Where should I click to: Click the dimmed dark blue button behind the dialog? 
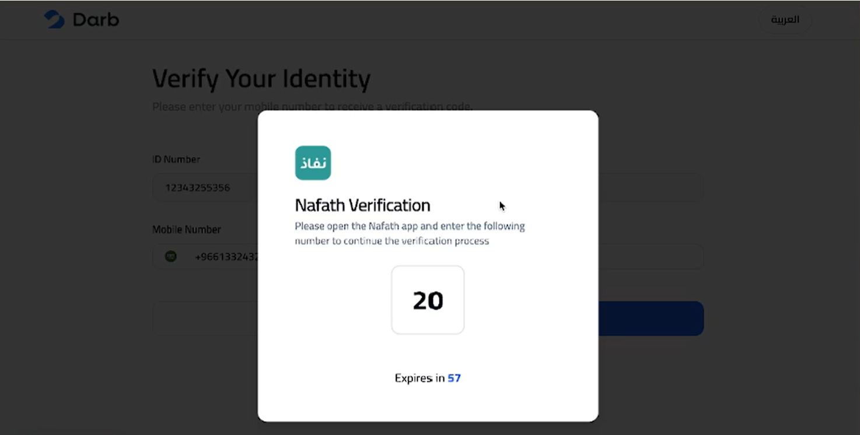pyautogui.click(x=651, y=318)
